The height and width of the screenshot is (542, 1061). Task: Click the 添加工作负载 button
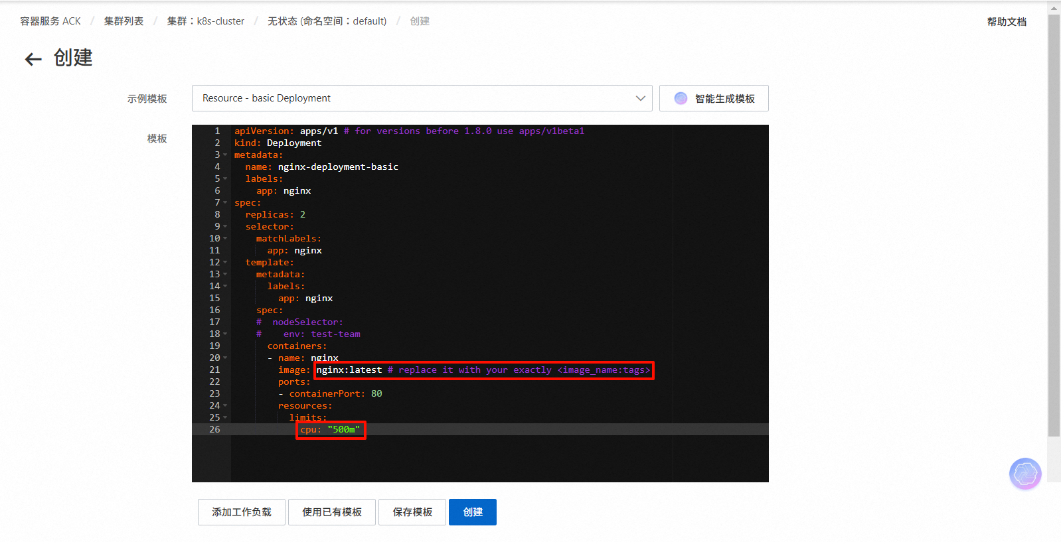point(242,512)
